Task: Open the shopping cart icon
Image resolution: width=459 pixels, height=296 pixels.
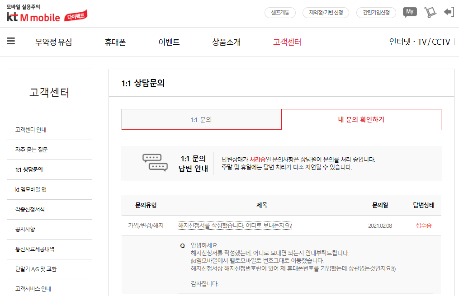Action: point(430,12)
